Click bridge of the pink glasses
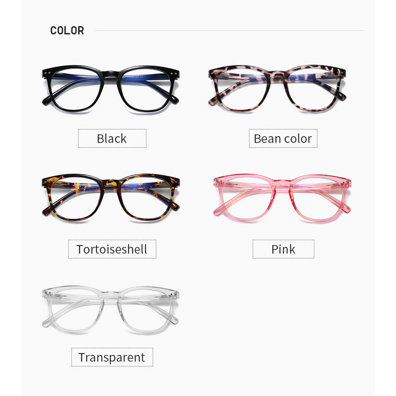 pos(282,187)
